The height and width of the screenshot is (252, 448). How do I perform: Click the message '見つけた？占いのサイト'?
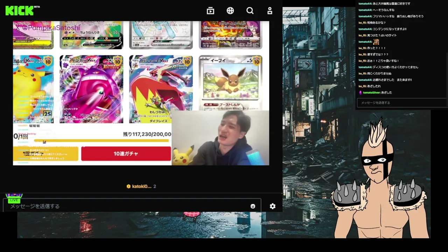click(x=382, y=35)
